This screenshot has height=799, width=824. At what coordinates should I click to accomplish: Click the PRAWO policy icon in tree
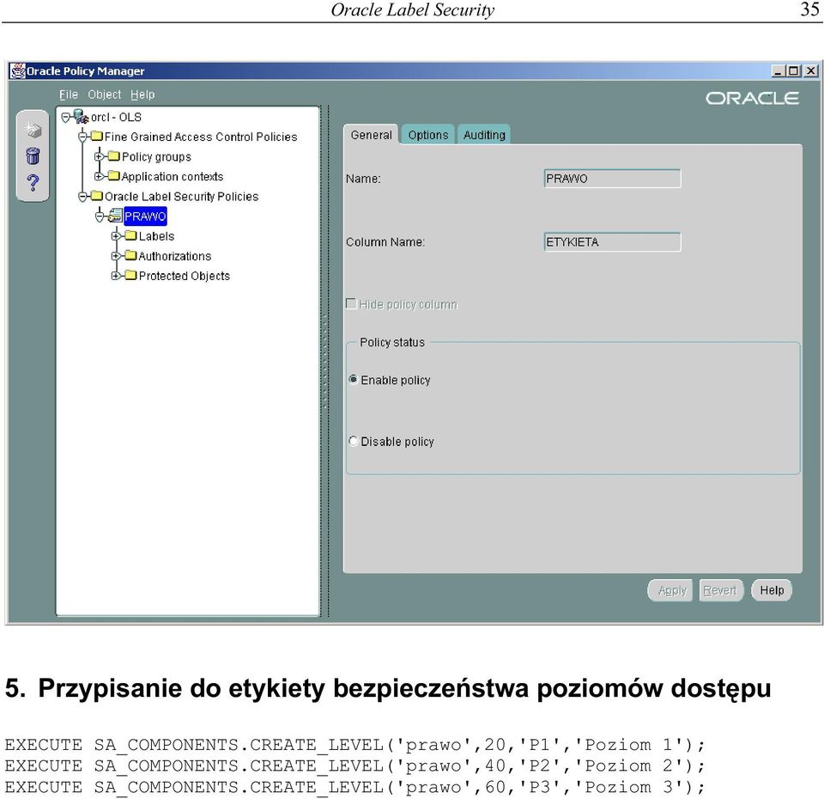click(x=115, y=216)
